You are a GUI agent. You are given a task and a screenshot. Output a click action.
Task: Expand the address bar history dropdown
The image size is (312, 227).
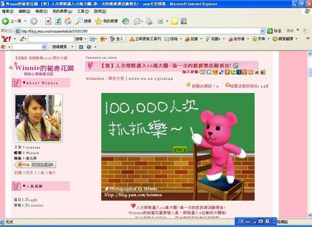263,31
